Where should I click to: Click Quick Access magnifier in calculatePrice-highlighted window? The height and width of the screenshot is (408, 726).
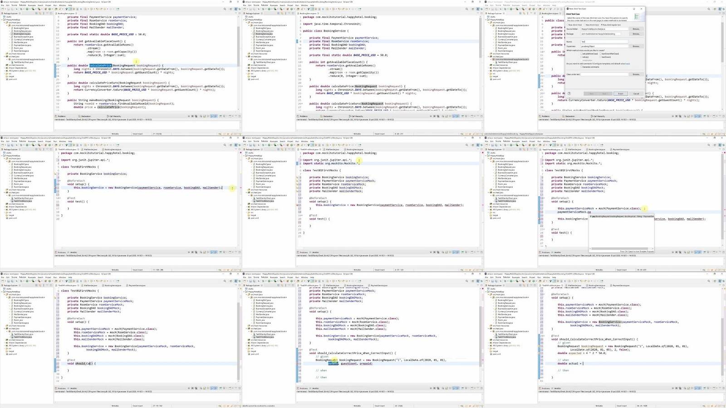pos(225,9)
